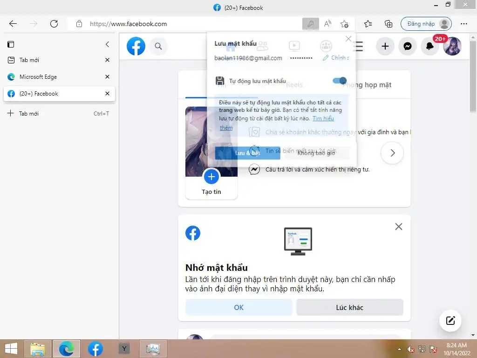This screenshot has height=358, width=477.
Task: Open the network tray icon
Action: pyautogui.click(x=422, y=349)
